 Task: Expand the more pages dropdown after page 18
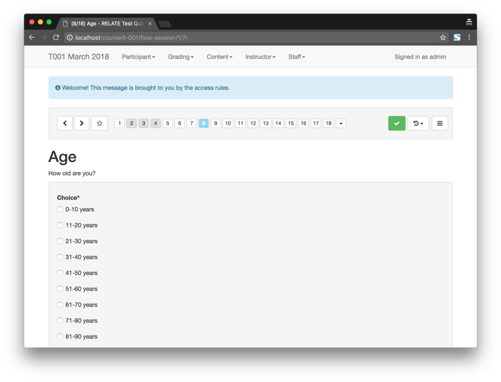click(341, 123)
